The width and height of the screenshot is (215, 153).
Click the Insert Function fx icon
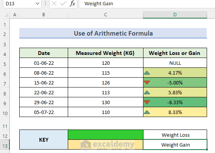point(72,3)
